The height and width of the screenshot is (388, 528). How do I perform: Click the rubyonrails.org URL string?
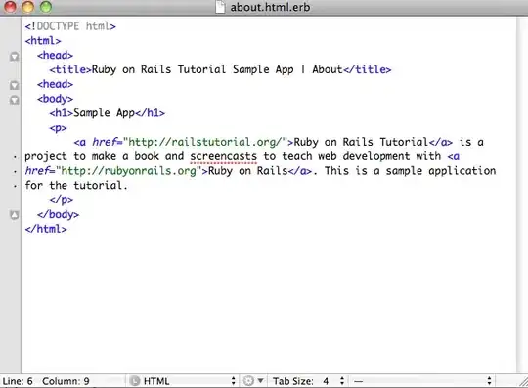[x=128, y=171]
